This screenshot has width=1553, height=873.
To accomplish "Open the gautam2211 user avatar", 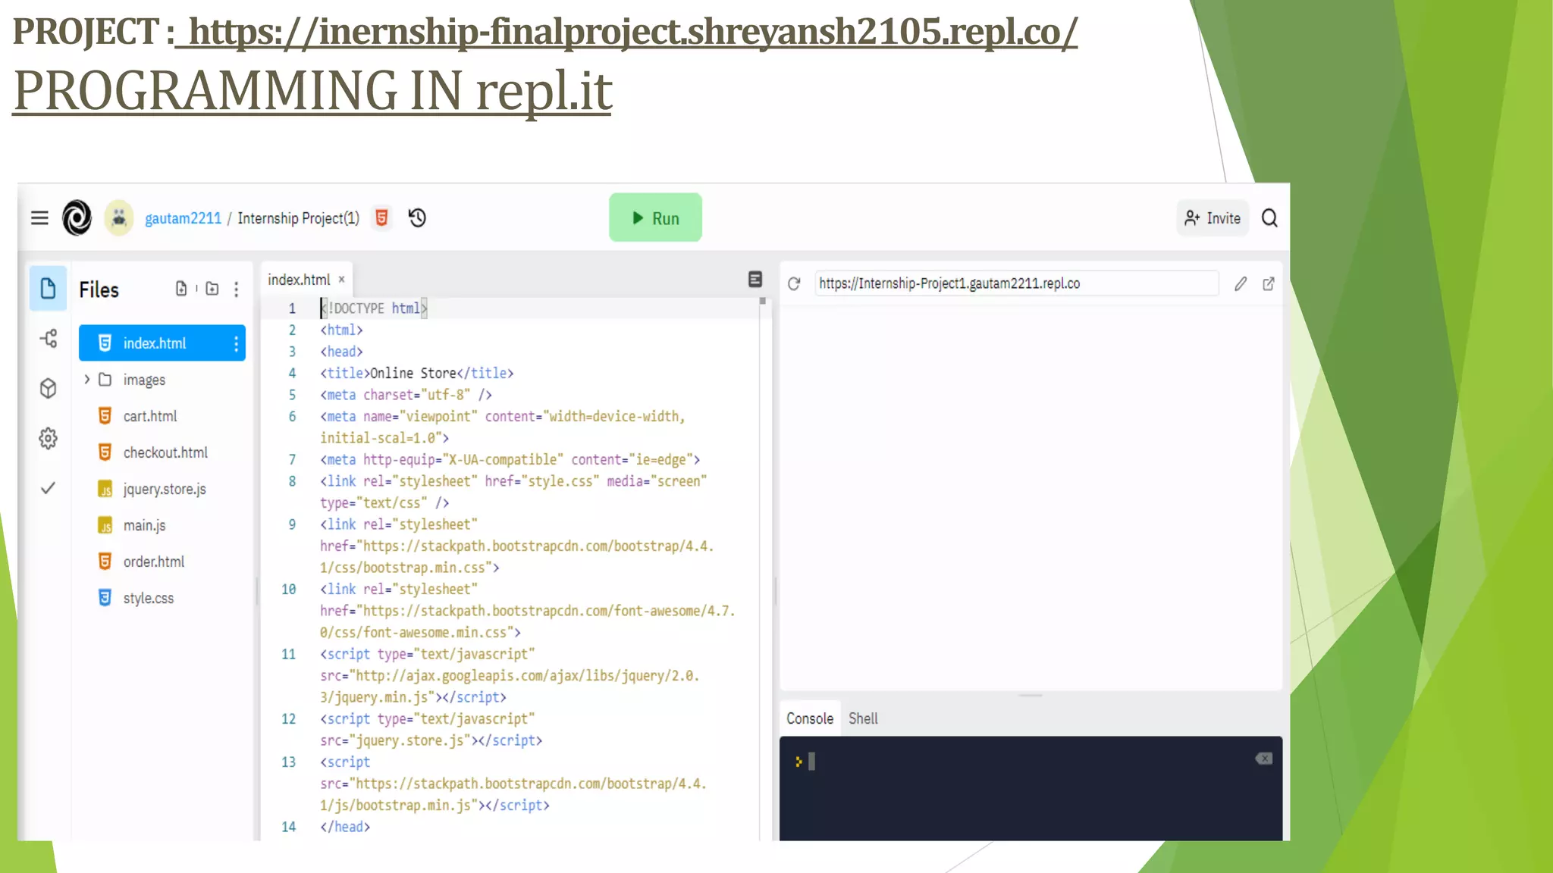I will [x=119, y=218].
